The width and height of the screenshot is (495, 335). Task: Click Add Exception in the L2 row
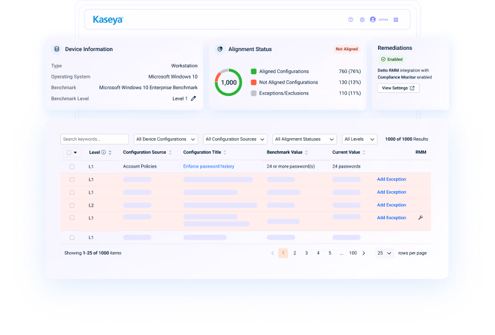point(391,205)
